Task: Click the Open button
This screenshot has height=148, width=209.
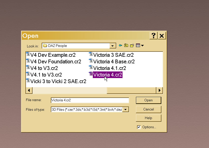Action: coord(148,100)
